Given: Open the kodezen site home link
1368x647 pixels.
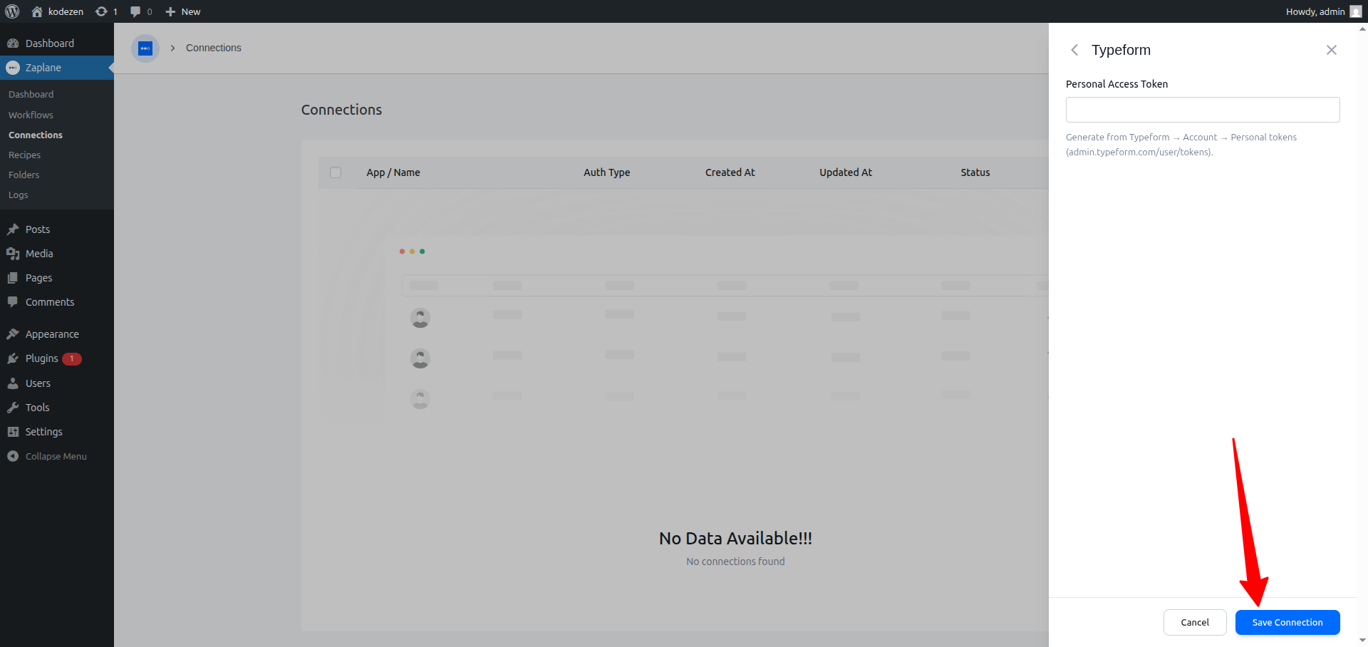Looking at the screenshot, I should pyautogui.click(x=57, y=11).
